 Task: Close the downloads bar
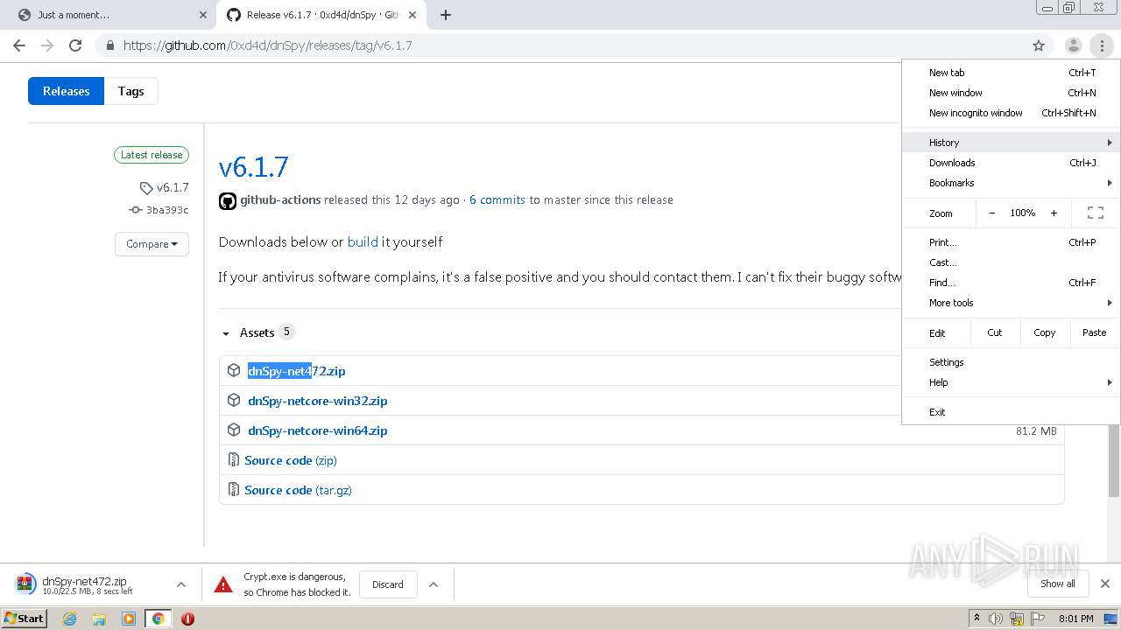(x=1105, y=584)
